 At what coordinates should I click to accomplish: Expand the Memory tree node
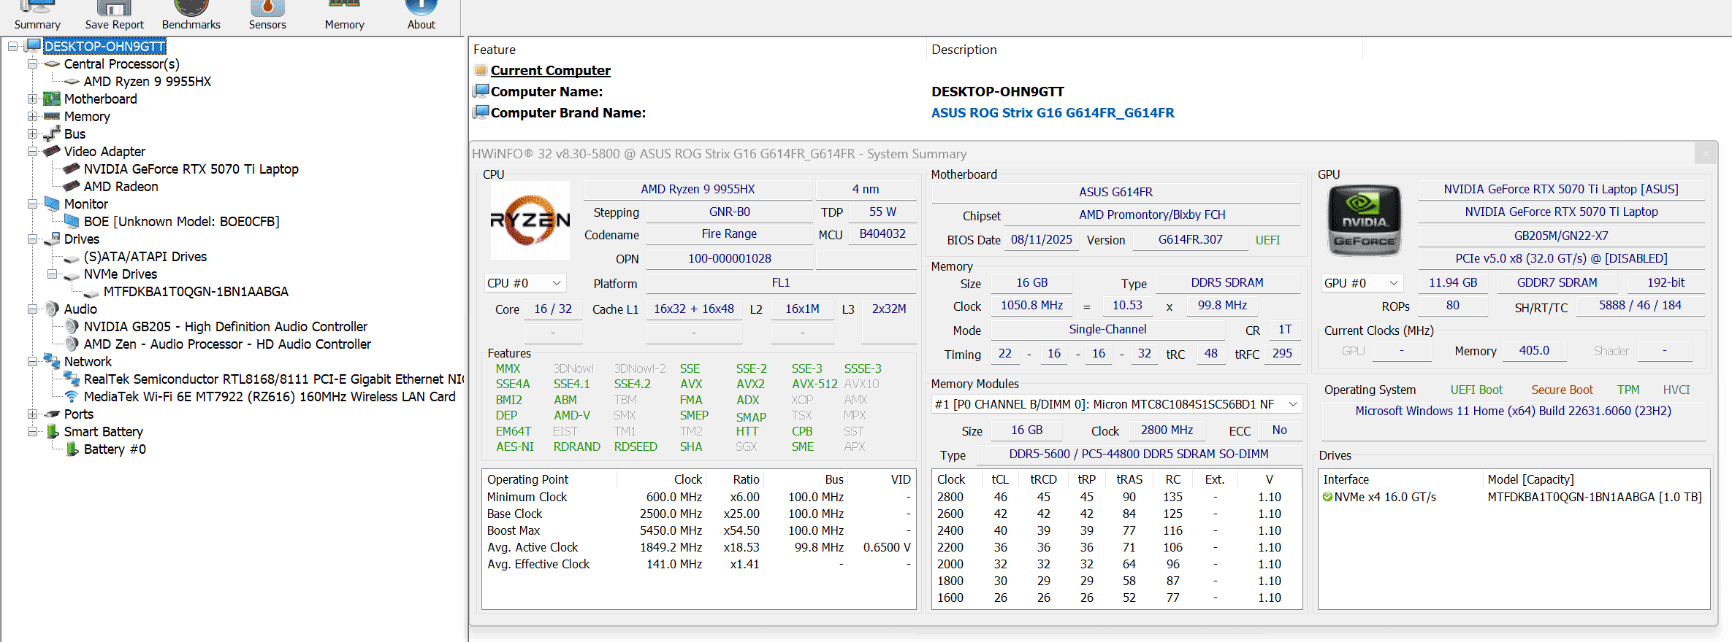pyautogui.click(x=32, y=116)
